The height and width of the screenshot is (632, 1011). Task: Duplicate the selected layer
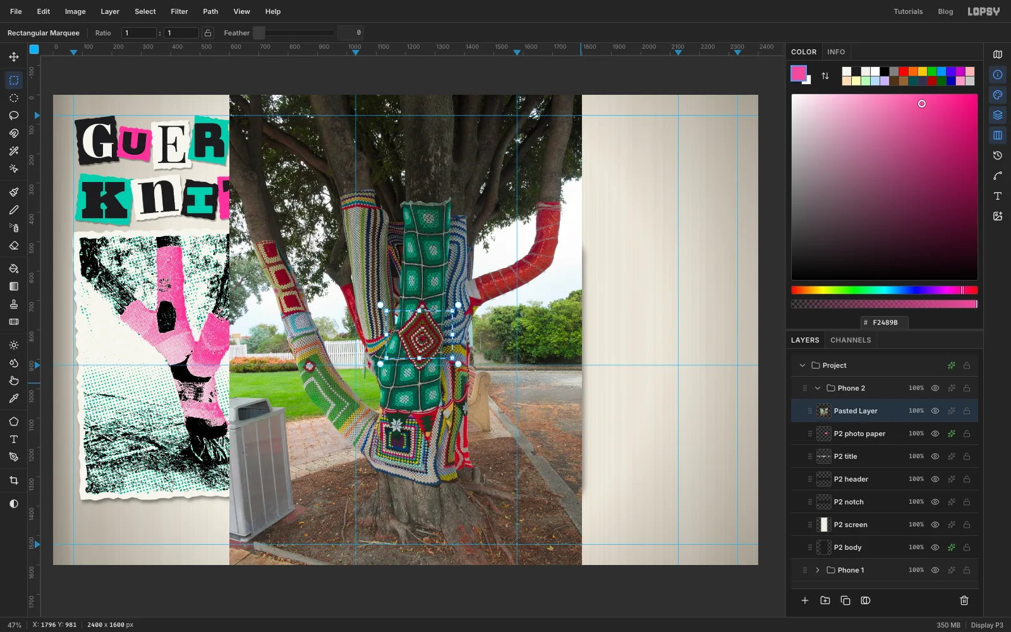tap(845, 600)
